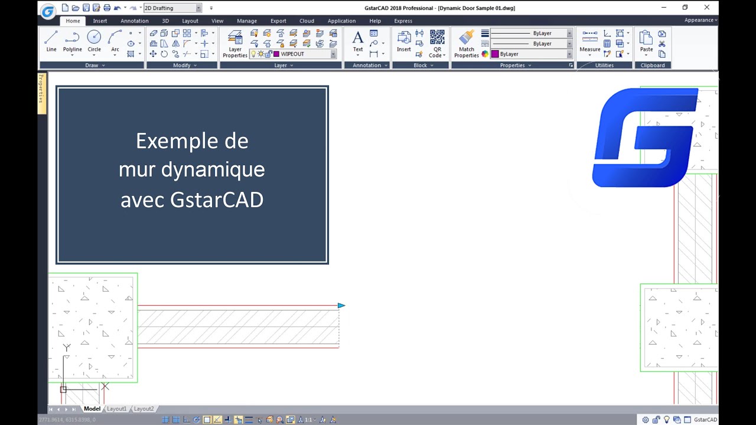Toggle ortho mode in status bar
This screenshot has height=425, width=756.
click(x=187, y=420)
